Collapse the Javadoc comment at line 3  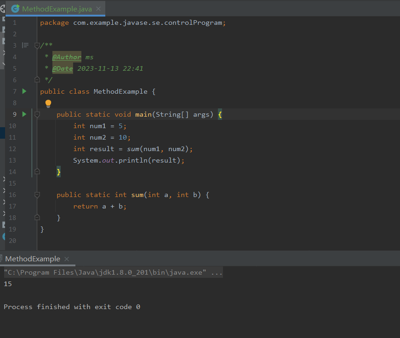(x=37, y=45)
